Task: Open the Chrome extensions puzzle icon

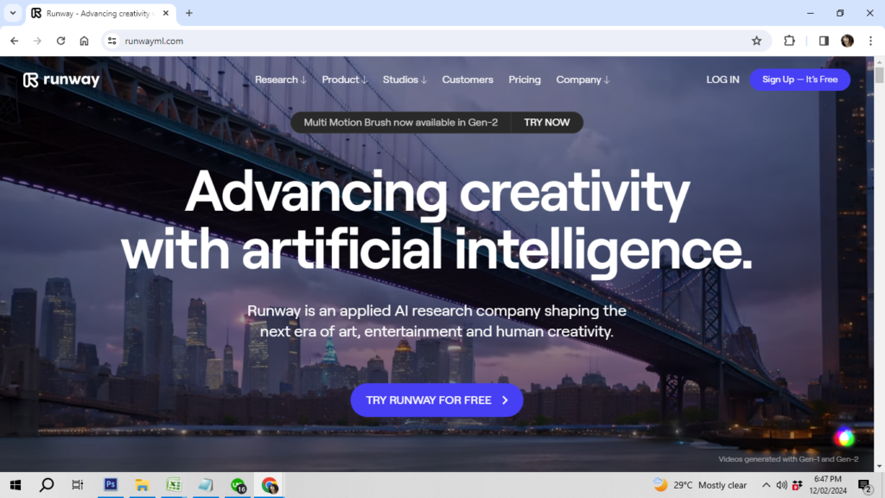Action: (789, 41)
